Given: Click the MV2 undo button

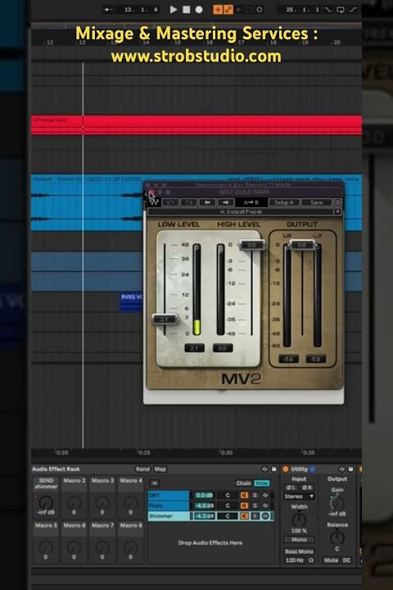Looking at the screenshot, I should pos(170,202).
